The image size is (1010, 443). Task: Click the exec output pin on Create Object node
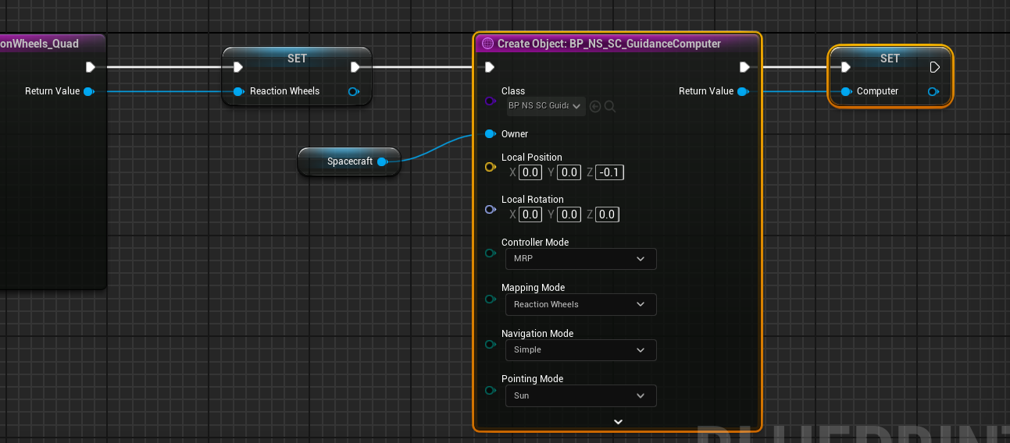coord(745,67)
